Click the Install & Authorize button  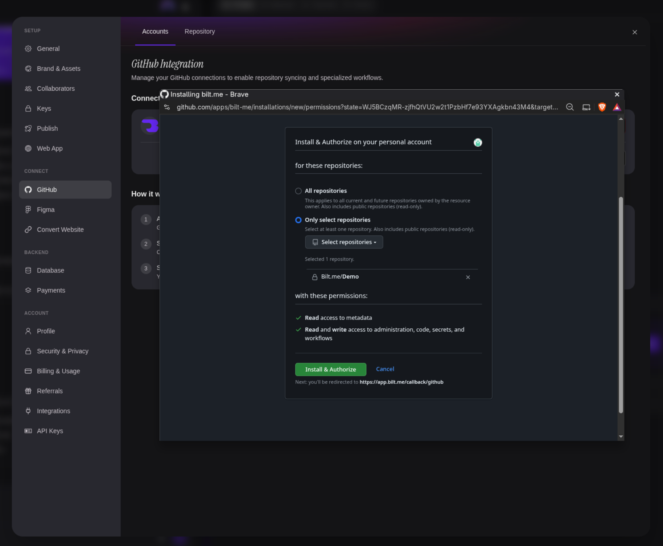coord(330,369)
